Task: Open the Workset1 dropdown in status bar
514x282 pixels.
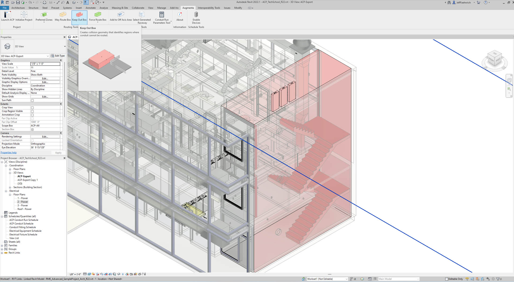Action: (346, 279)
